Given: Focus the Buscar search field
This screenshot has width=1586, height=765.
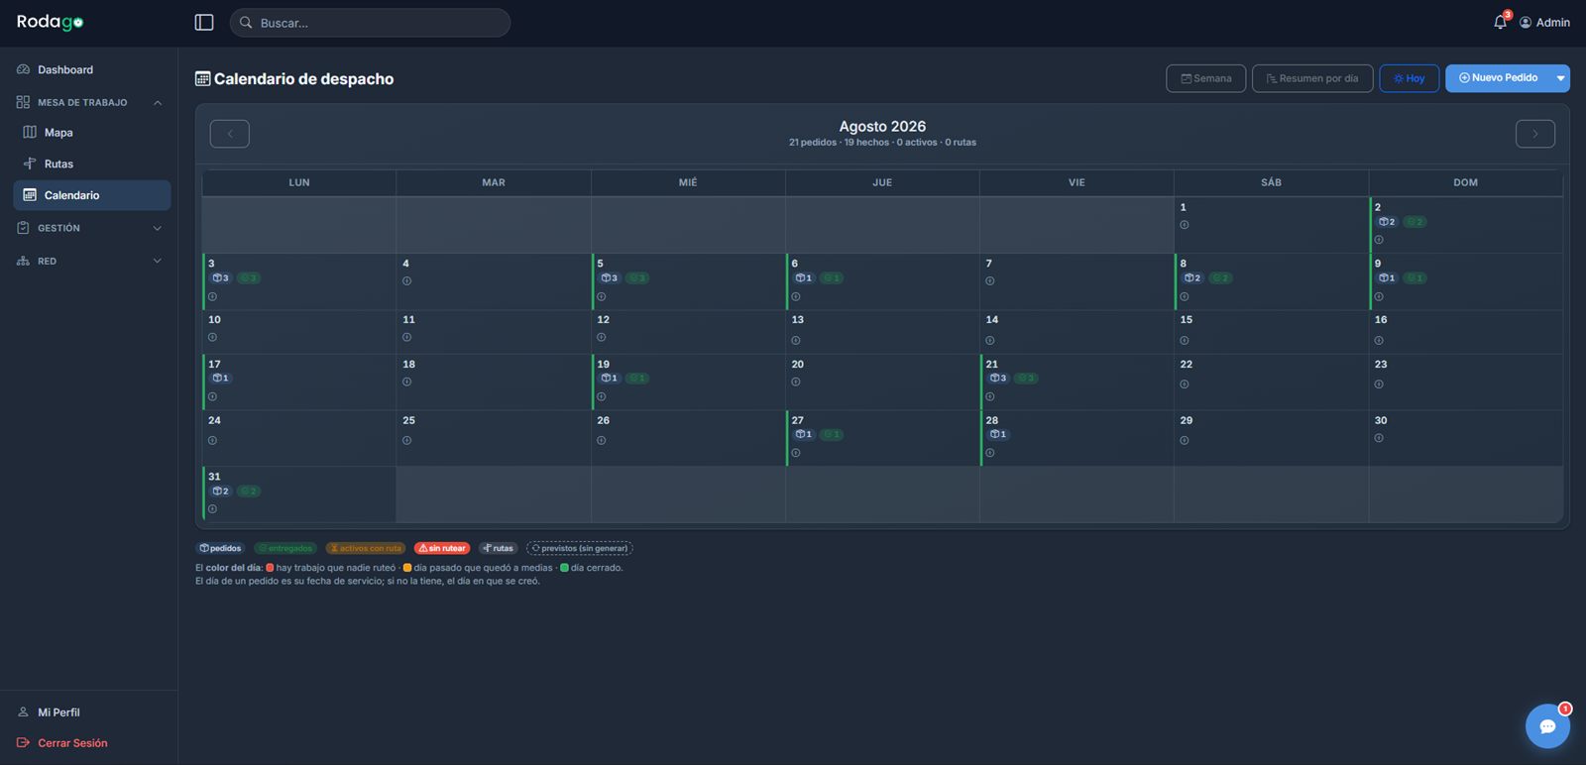Looking at the screenshot, I should point(370,23).
